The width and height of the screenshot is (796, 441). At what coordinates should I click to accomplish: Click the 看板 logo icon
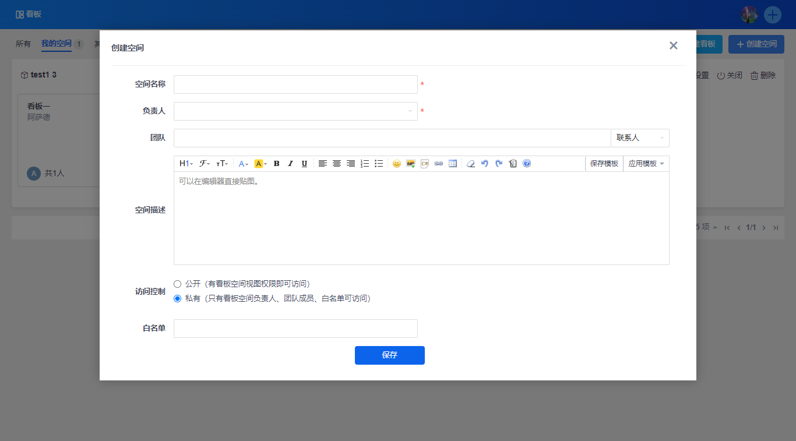tap(20, 15)
